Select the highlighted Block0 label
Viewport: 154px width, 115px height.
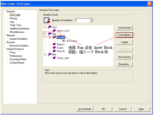[61, 38]
